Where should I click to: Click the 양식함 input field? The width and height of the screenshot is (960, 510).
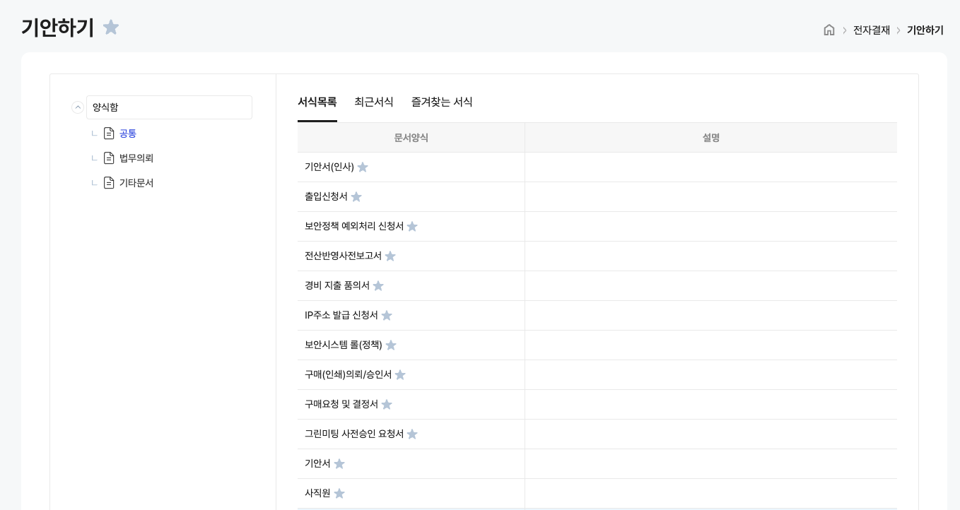pyautogui.click(x=169, y=107)
